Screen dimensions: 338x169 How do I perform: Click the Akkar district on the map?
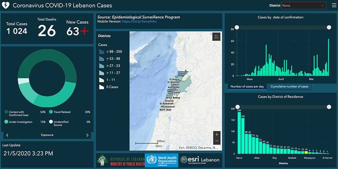click(x=183, y=73)
